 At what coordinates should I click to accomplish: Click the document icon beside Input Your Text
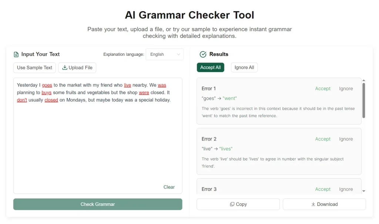point(16,54)
